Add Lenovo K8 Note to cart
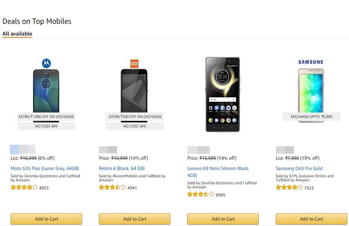Screen dimensions: 349x226 click(223, 219)
